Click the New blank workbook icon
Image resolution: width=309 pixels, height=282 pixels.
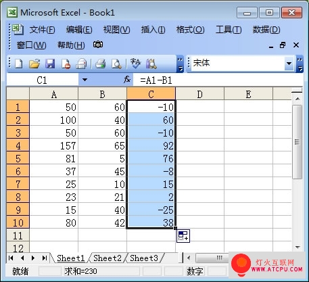[x=19, y=64]
